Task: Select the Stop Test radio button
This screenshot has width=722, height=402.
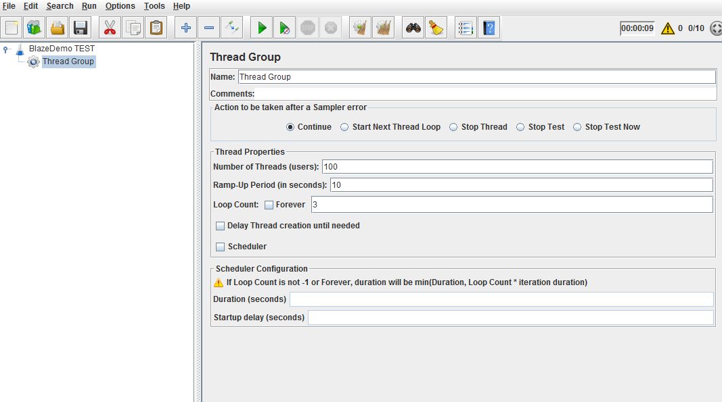Action: 520,127
